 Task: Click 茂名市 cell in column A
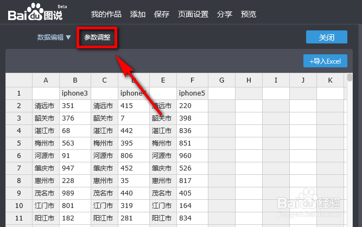46,193
